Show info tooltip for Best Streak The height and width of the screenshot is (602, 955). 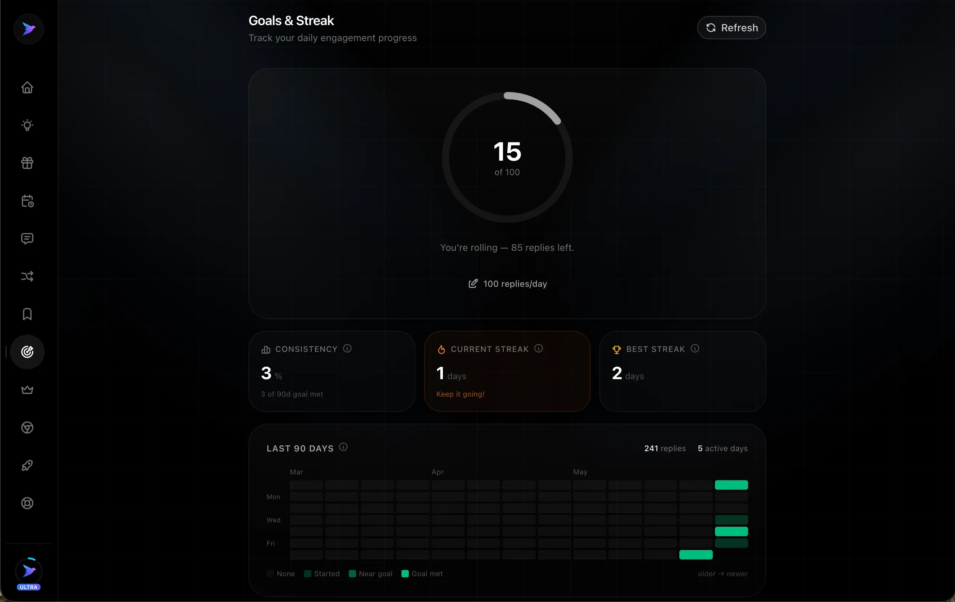[x=695, y=348]
